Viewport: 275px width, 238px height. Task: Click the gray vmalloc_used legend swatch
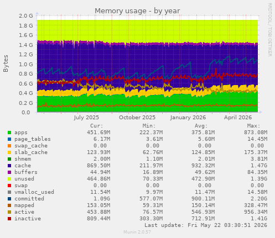(x=9, y=192)
